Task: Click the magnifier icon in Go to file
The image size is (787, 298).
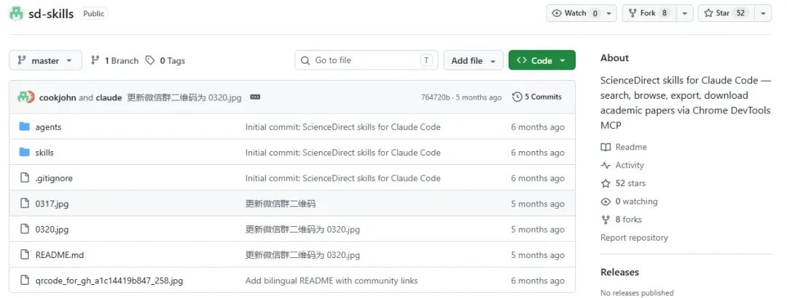Action: (305, 60)
